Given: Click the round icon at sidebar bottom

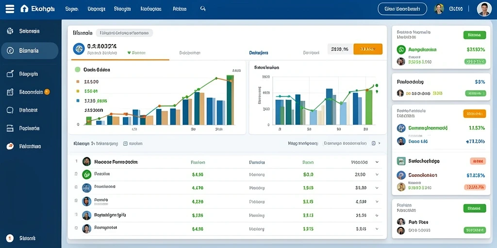Looking at the screenshot, I should click(x=10, y=238).
